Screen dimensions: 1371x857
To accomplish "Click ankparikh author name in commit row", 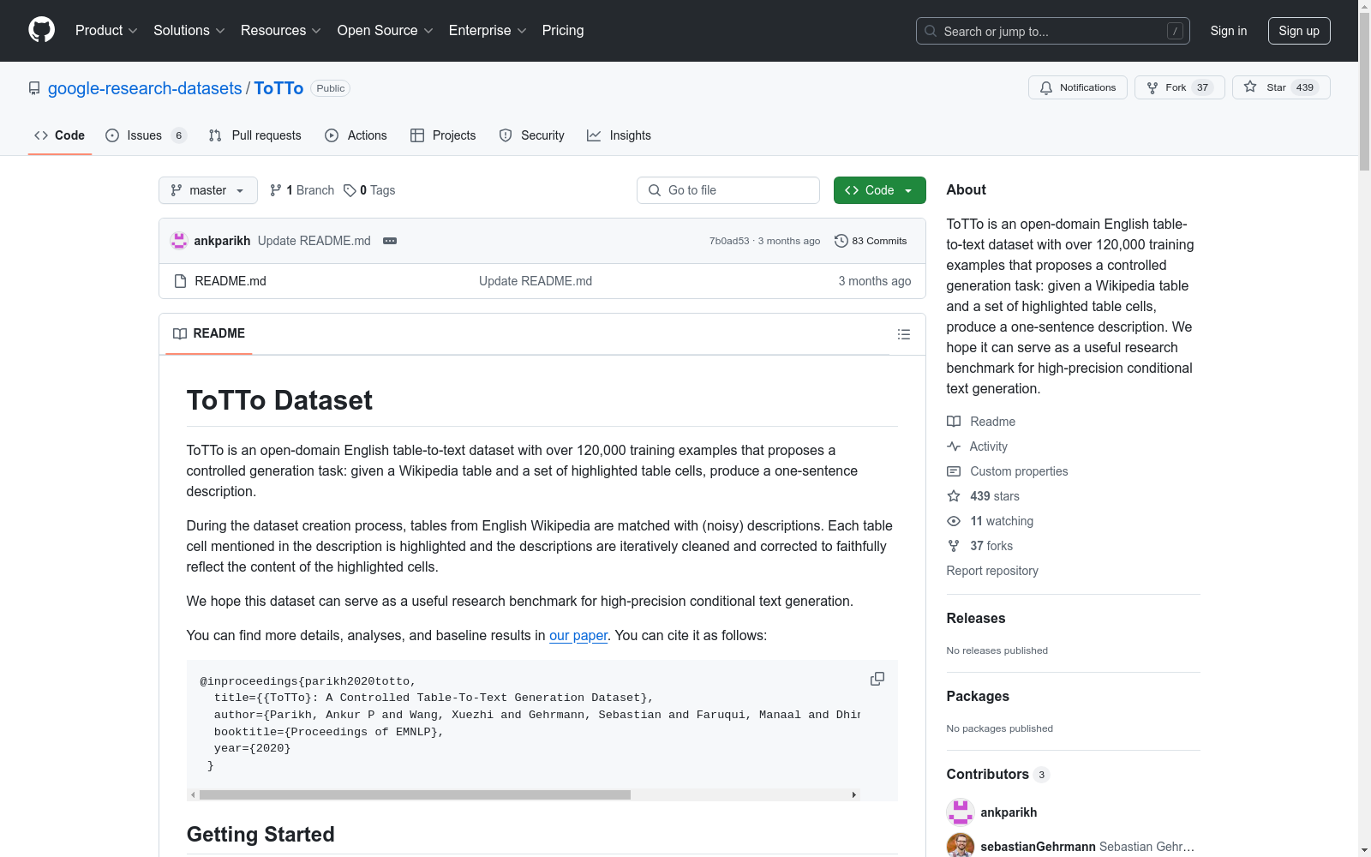I will [222, 241].
